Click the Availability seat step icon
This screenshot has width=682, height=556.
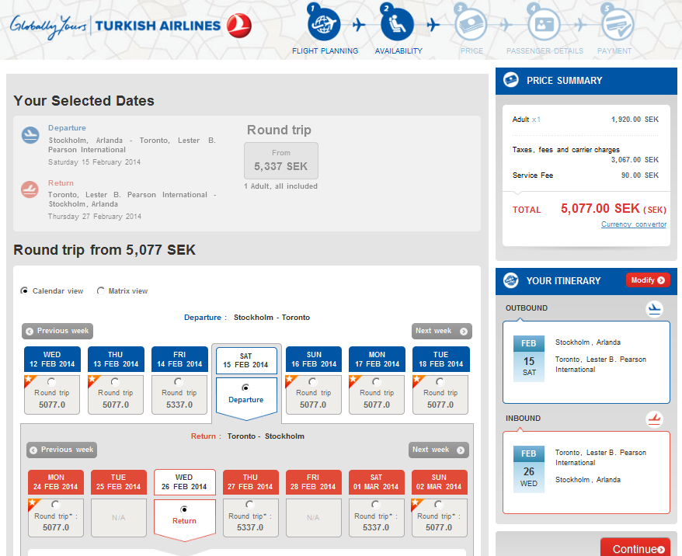[397, 23]
